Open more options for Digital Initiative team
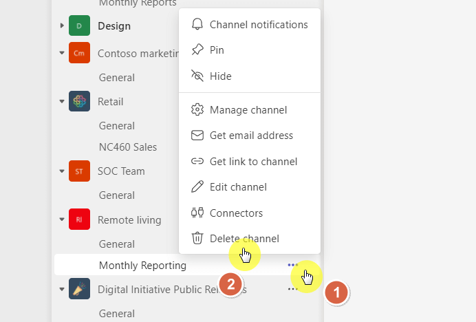This screenshot has height=322, width=476. click(x=292, y=289)
